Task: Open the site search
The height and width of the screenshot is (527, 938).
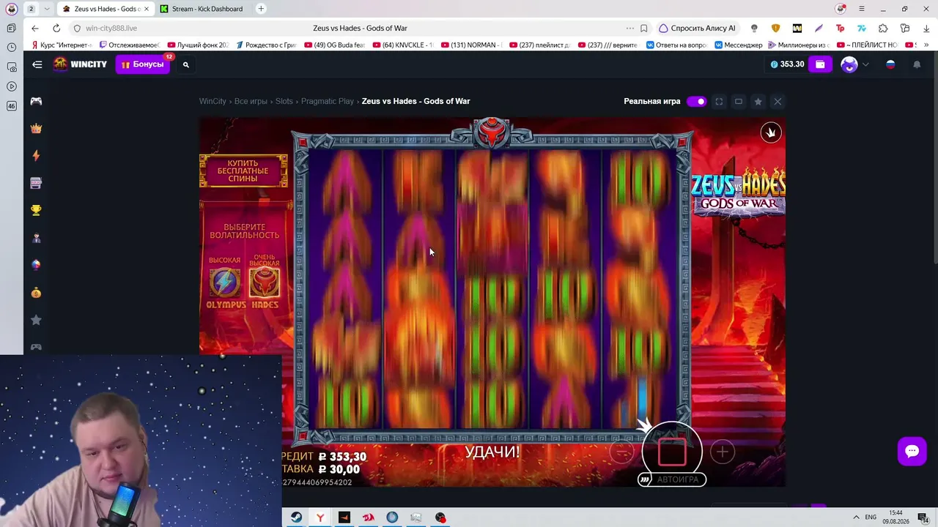Action: click(x=186, y=64)
